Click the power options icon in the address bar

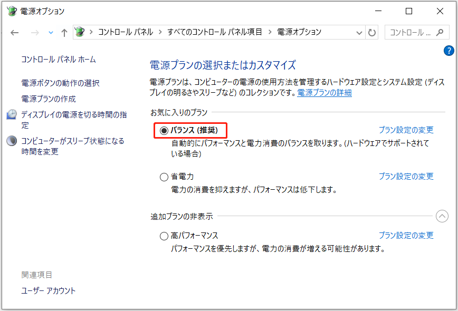click(80, 32)
